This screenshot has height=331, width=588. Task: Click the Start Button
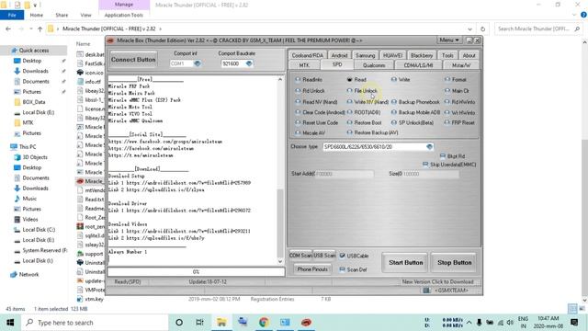(x=405, y=262)
